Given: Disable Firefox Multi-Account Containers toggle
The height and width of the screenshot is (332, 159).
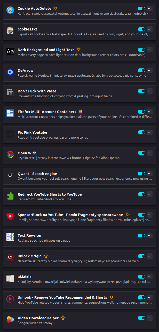Looking at the screenshot, I should coord(141,112).
